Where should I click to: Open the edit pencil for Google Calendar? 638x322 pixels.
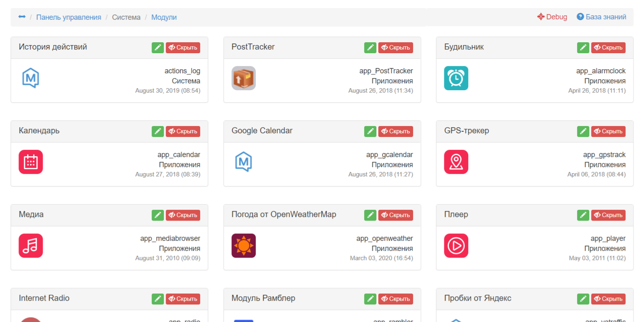click(370, 131)
